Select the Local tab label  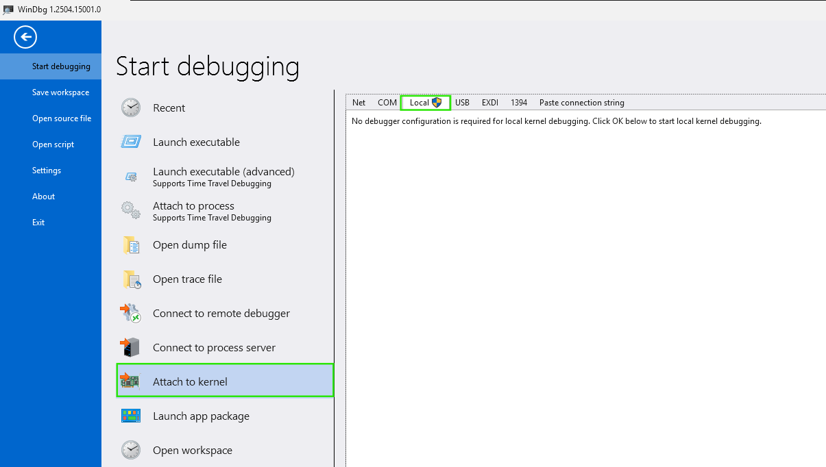tap(420, 103)
